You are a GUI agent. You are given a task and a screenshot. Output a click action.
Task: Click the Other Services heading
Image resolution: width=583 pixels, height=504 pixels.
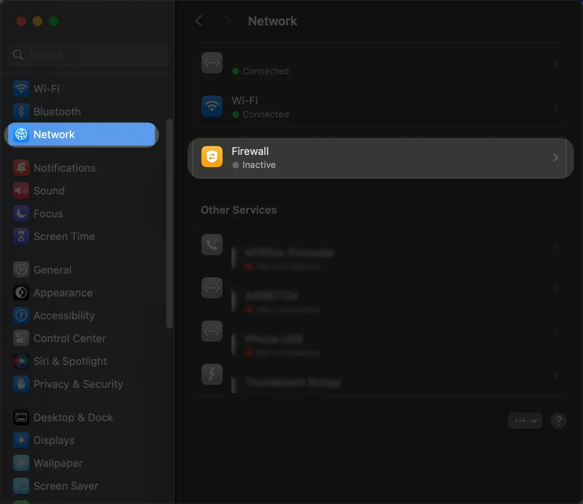tap(239, 210)
